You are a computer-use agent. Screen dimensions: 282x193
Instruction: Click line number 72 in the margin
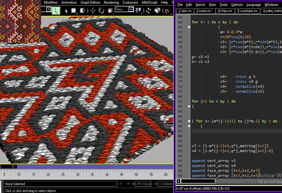click(180, 57)
